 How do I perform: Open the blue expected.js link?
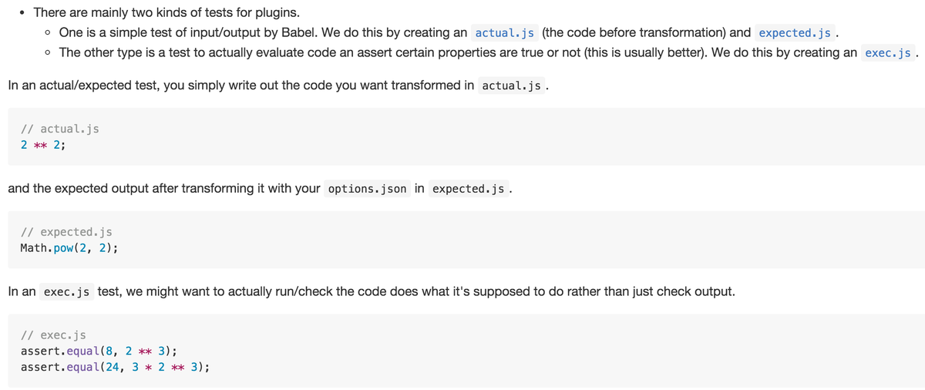pos(795,33)
